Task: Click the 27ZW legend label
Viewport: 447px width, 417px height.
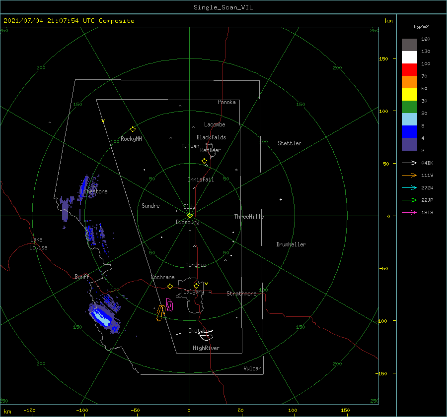Action: coord(427,187)
